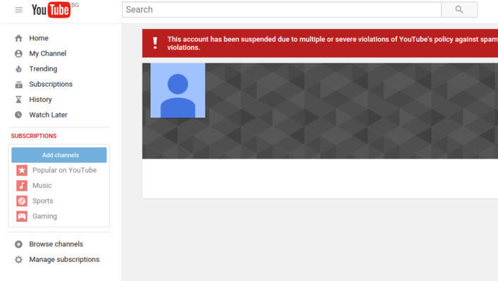Click the My Channel person icon
Screen dimensions: 498x281
tap(18, 54)
